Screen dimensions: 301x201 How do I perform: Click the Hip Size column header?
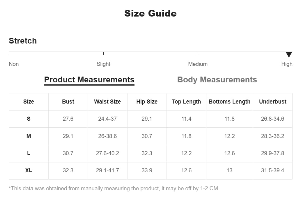point(147,102)
